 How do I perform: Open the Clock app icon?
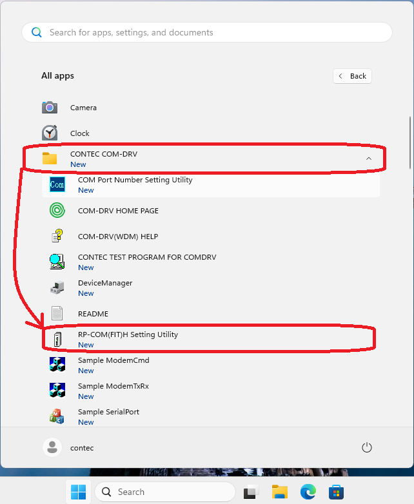pos(50,133)
